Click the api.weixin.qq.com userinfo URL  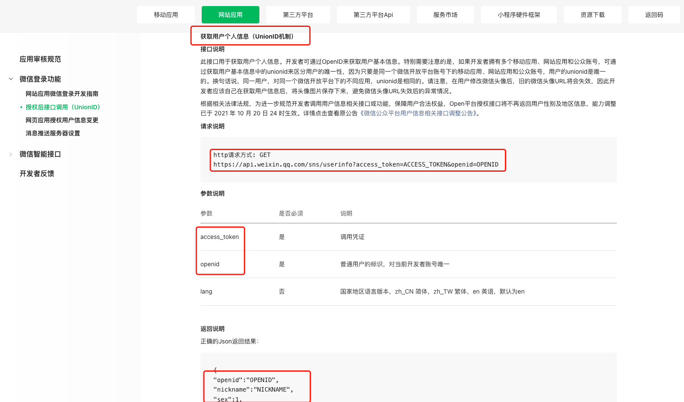[x=356, y=164]
